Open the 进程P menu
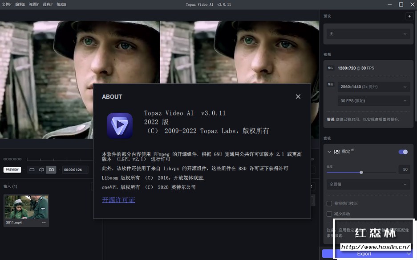Image resolution: width=417 pixels, height=260 pixels. (x=48, y=4)
